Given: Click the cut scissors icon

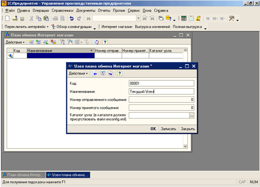Looking at the screenshot, I should [x=31, y=19].
